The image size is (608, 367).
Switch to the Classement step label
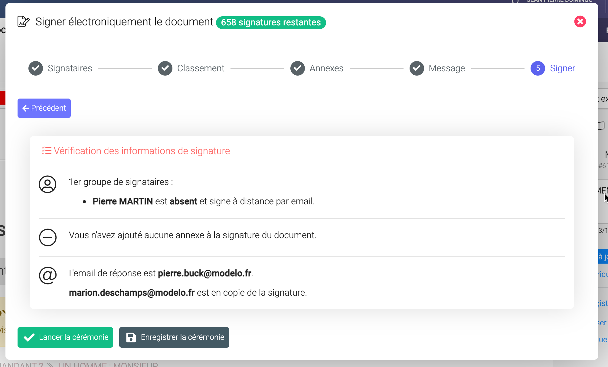(201, 68)
